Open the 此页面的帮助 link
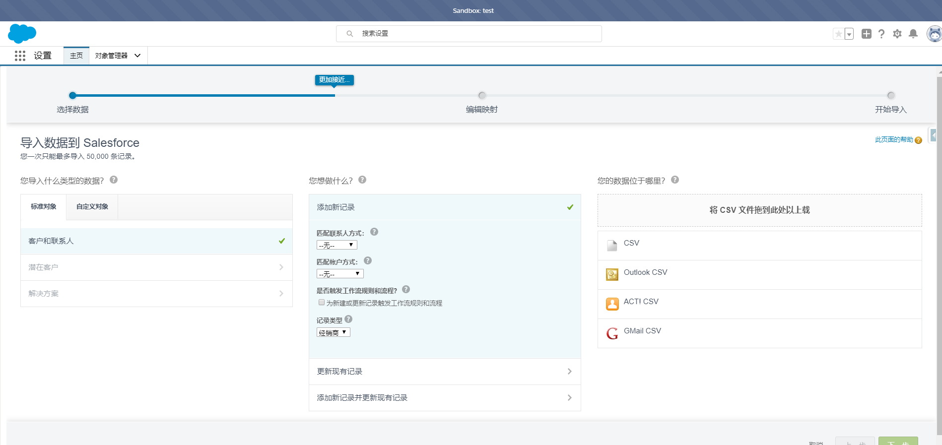942x445 pixels. click(x=894, y=140)
